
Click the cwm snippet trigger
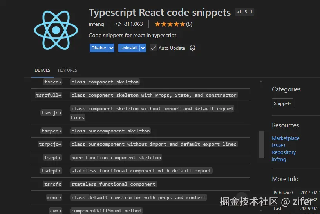(x=56, y=211)
